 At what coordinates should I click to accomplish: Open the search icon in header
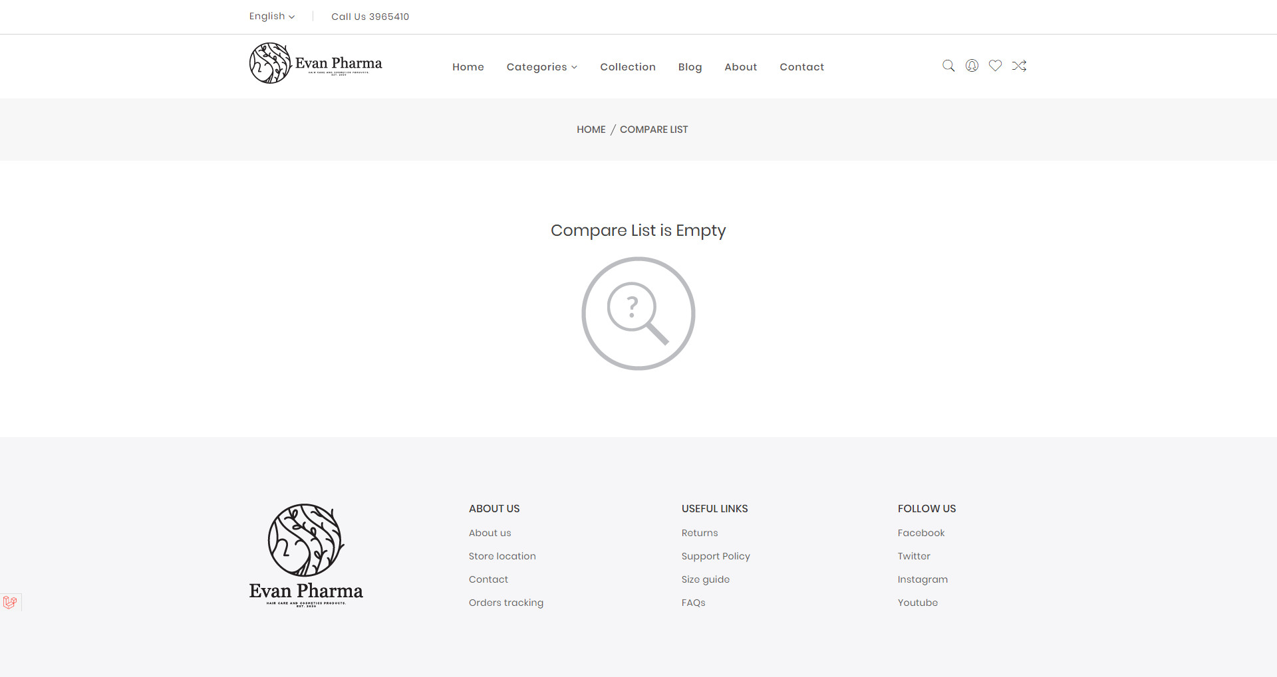pos(948,66)
